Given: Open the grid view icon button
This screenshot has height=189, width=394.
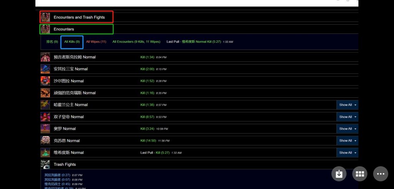Looking at the screenshot, I should click(360, 174).
